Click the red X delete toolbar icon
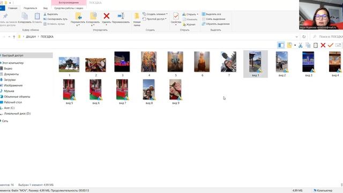This screenshot has width=343, height=193. point(323,45)
